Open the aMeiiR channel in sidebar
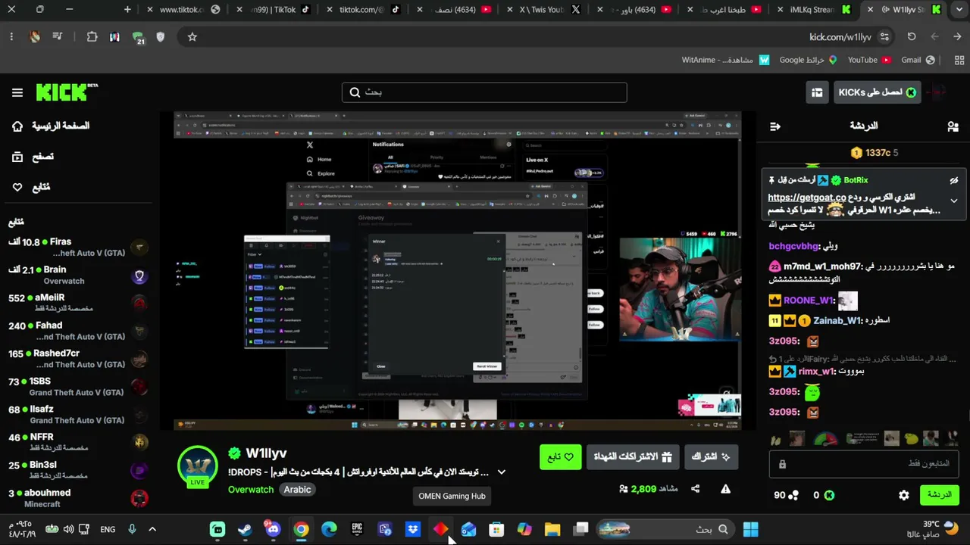This screenshot has height=545, width=970. [x=78, y=303]
